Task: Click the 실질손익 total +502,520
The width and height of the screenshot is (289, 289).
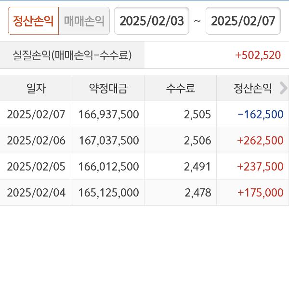Action: [258, 55]
